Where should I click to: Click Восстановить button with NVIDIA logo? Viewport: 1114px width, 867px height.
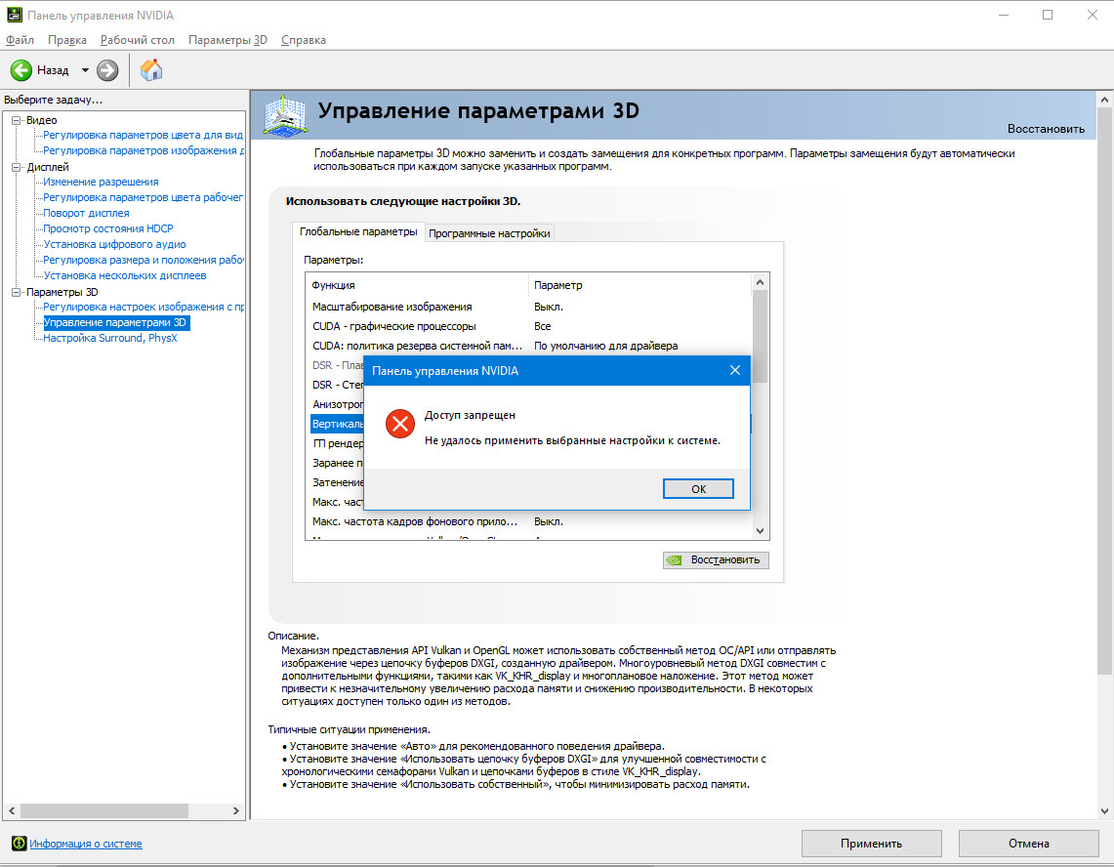tap(716, 560)
